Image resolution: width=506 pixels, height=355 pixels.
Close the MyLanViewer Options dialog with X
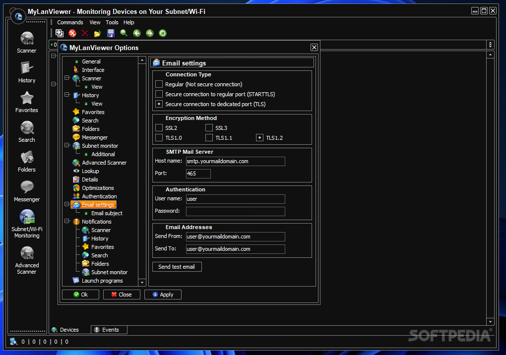coord(314,48)
